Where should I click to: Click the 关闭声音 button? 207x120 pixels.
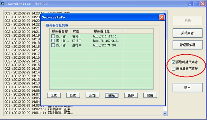pos(188,33)
